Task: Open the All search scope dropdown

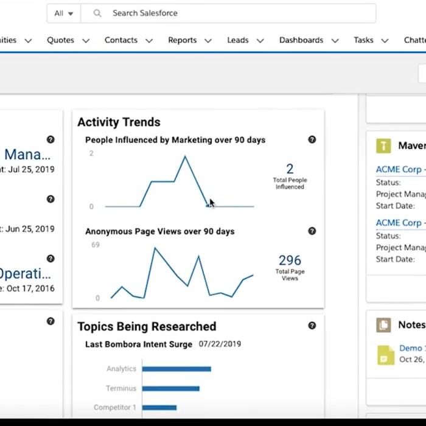Action: 63,13
